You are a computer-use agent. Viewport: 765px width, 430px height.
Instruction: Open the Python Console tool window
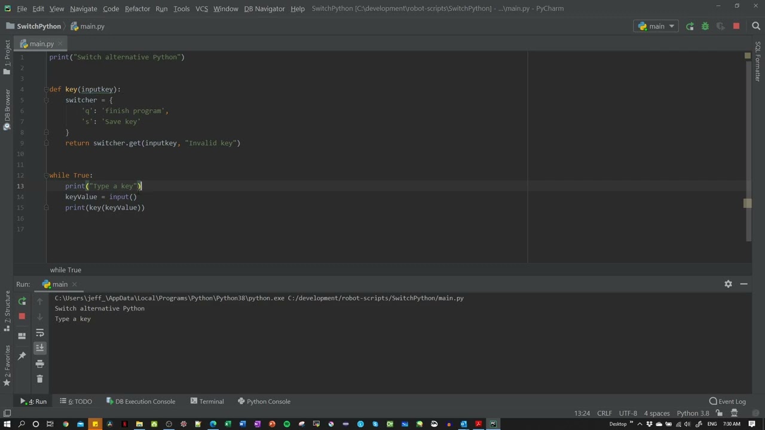tap(264, 401)
